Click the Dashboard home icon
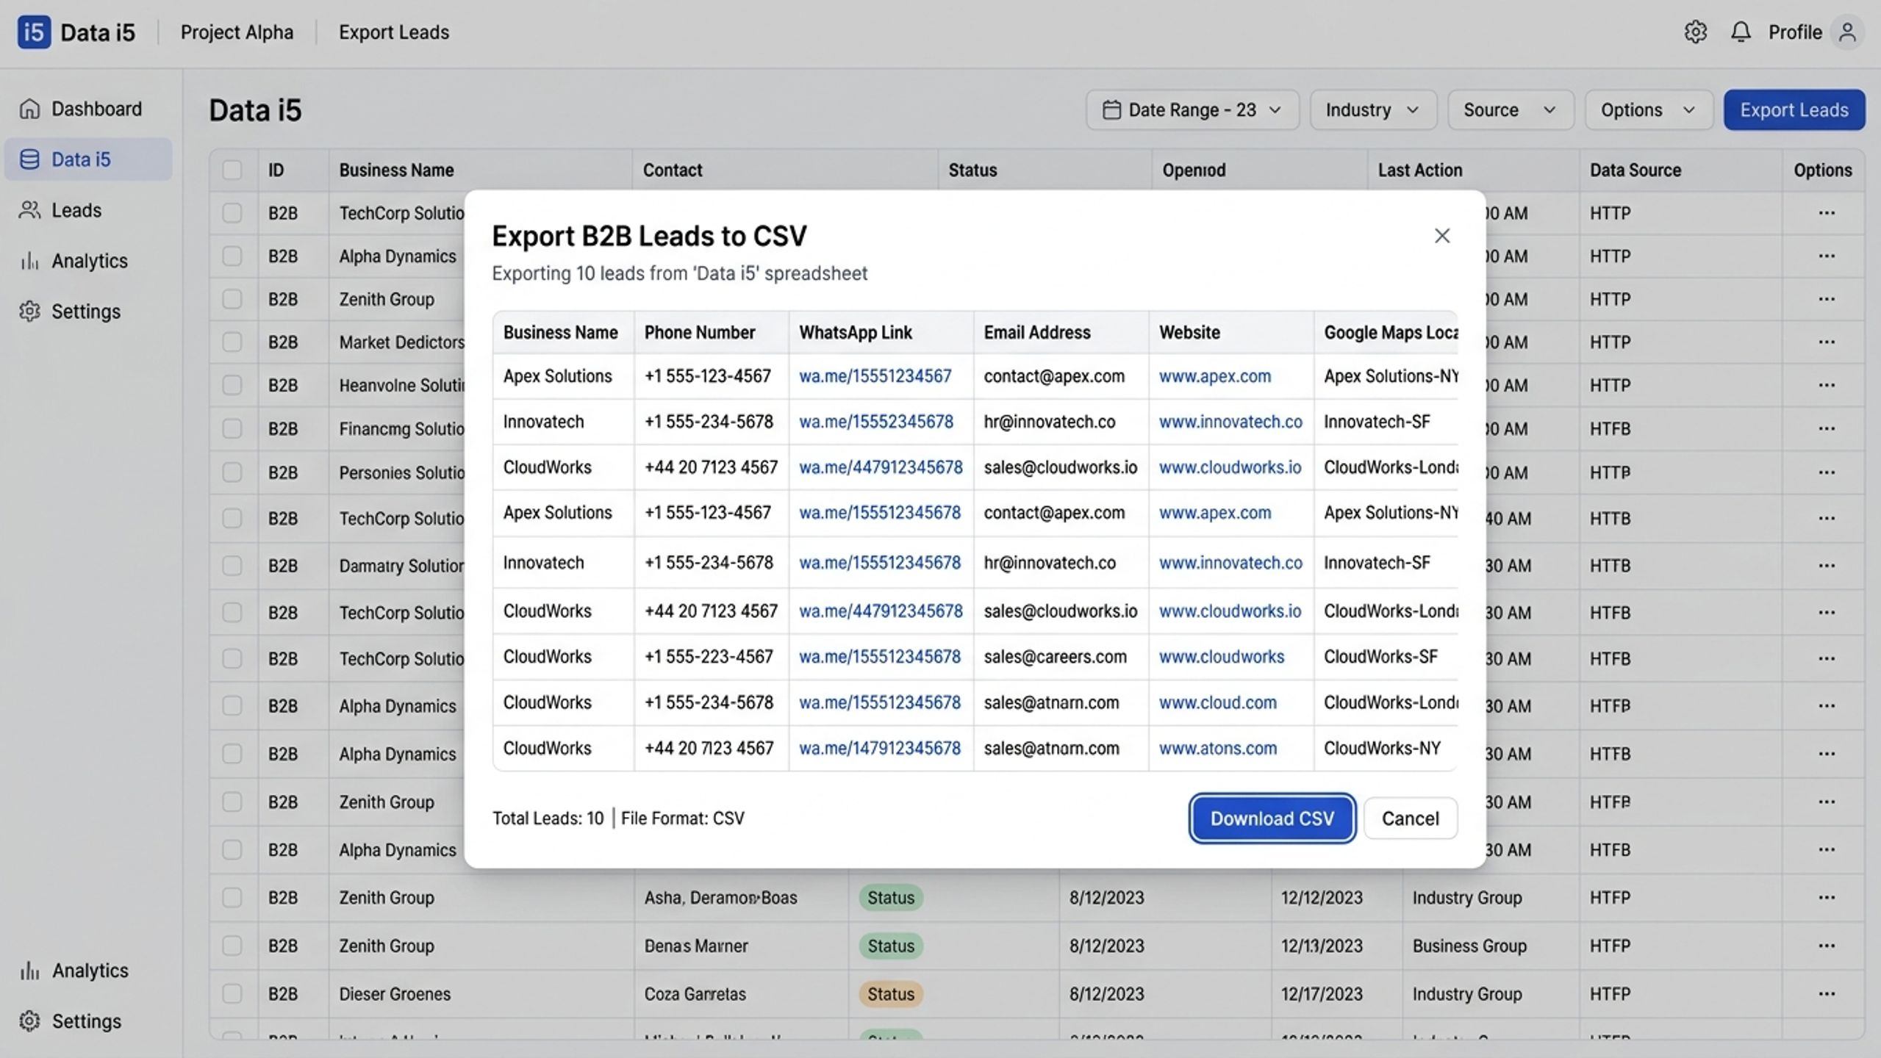The height and width of the screenshot is (1058, 1881). pos(29,109)
